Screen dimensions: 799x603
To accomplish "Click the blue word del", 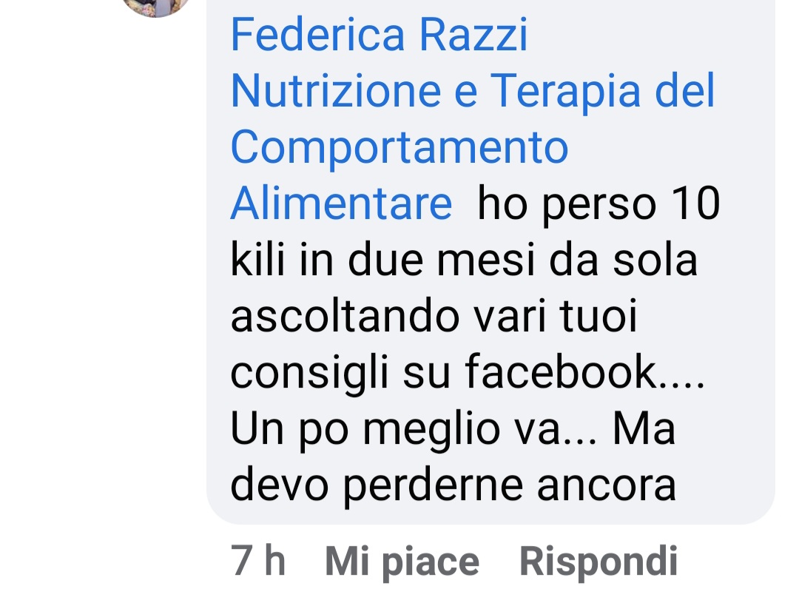I will tap(685, 91).
